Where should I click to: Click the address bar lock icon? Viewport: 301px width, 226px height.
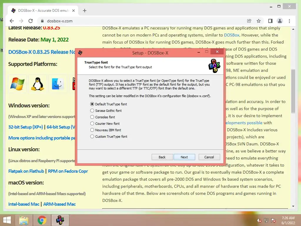(42, 21)
